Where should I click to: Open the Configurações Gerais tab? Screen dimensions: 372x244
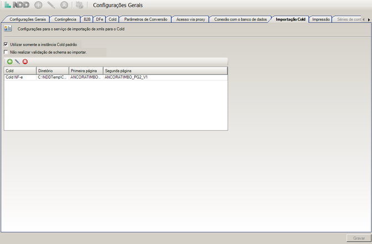click(x=28, y=19)
